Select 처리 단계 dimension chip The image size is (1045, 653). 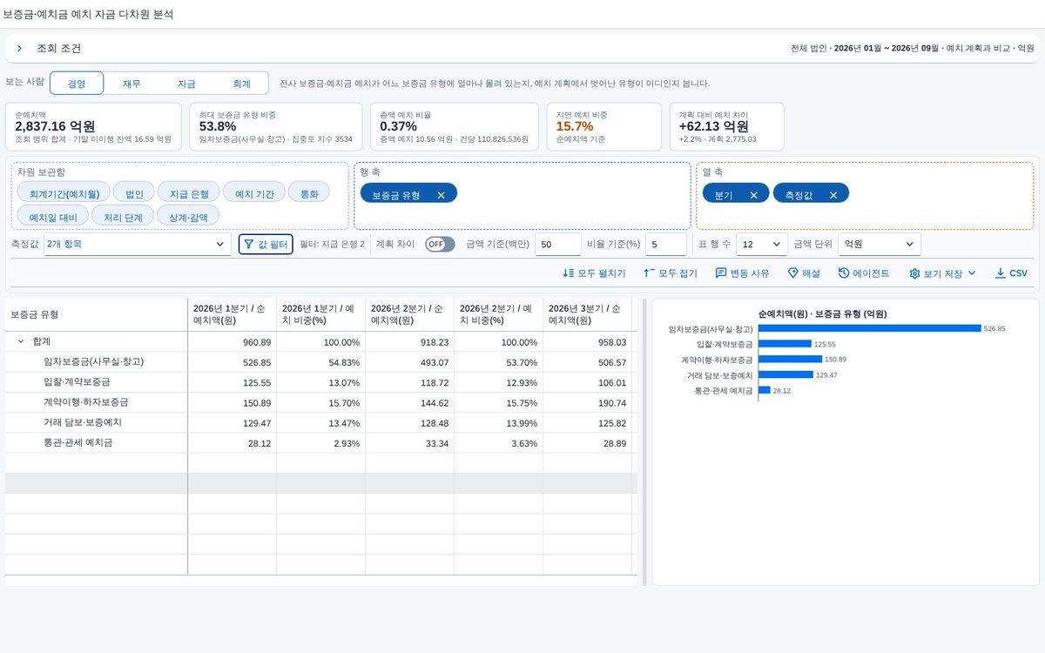pyautogui.click(x=123, y=216)
